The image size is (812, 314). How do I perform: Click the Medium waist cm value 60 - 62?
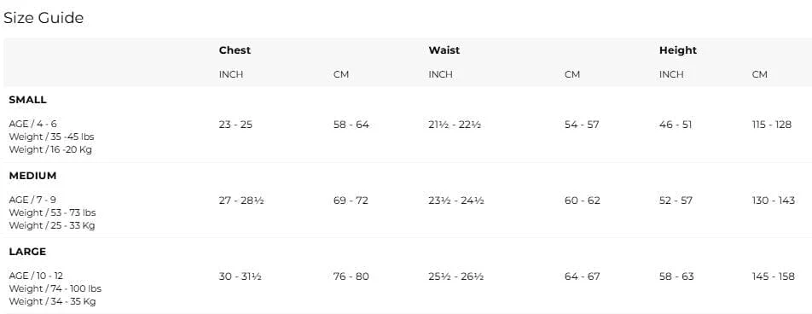[x=582, y=201]
